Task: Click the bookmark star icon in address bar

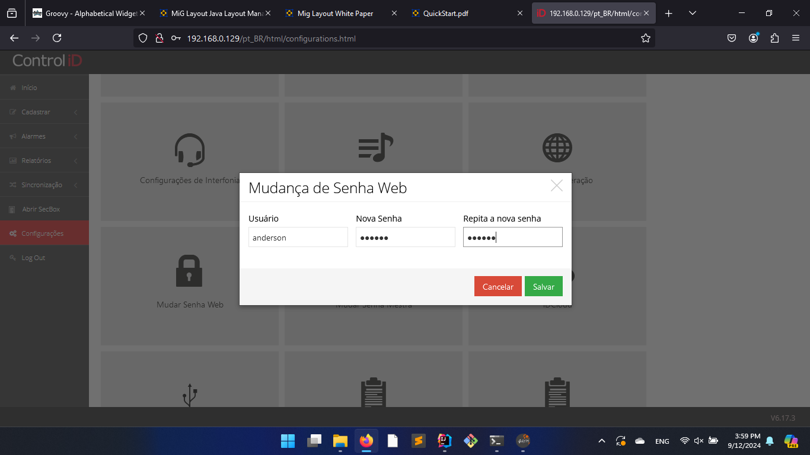Action: (x=646, y=39)
